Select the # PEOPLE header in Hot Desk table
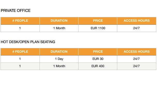The image size is (163, 109). tap(20, 52)
